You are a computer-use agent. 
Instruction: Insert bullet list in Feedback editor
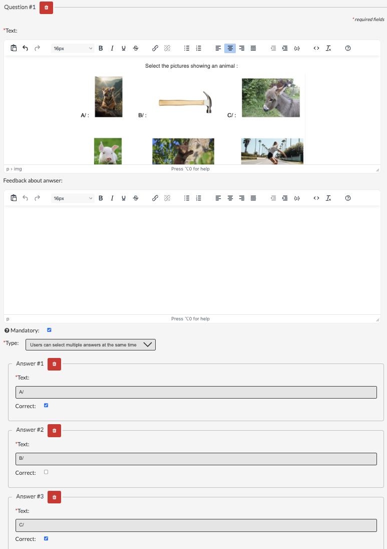tap(187, 198)
